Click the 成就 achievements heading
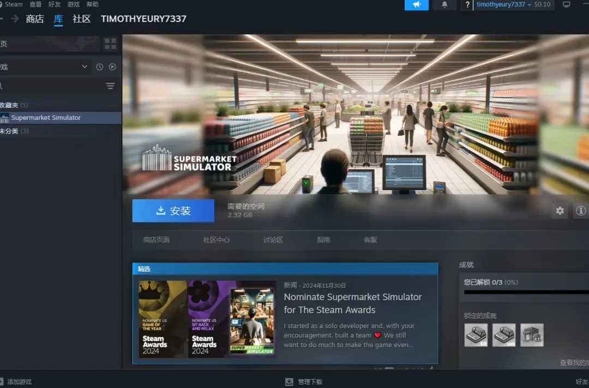 coord(466,265)
